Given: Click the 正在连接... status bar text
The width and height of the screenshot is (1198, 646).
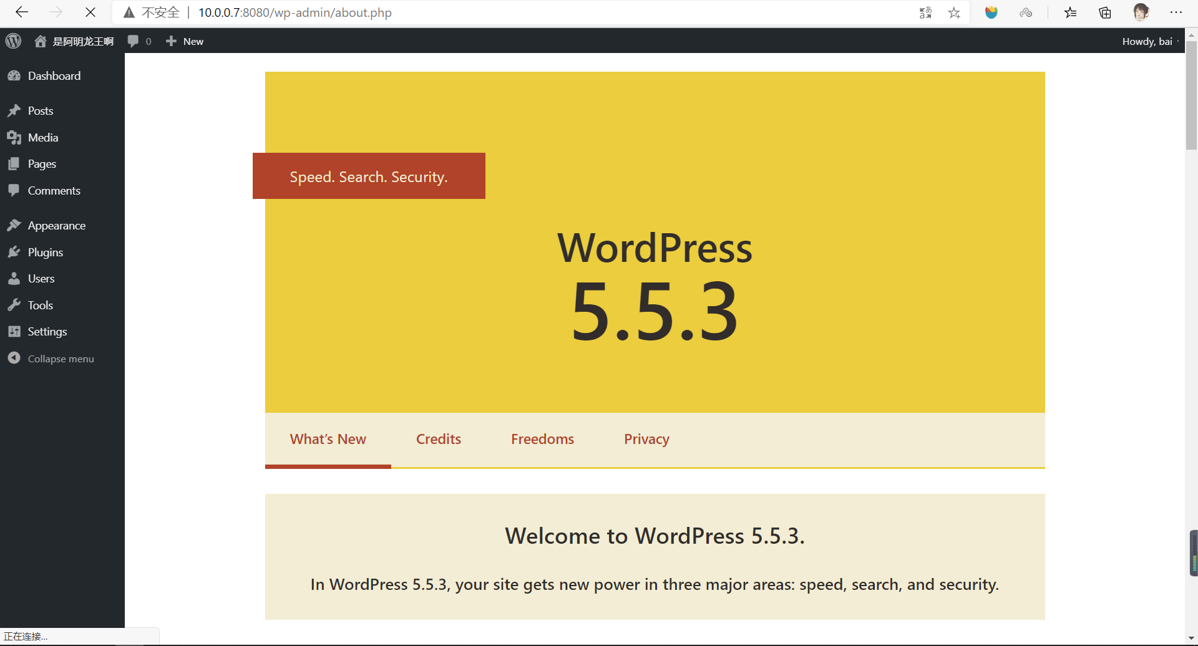Looking at the screenshot, I should 26,637.
